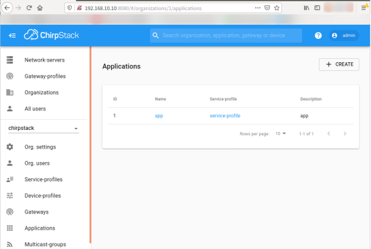Go to the browser home page icon
Image resolution: width=371 pixels, height=249 pixels.
click(40, 8)
